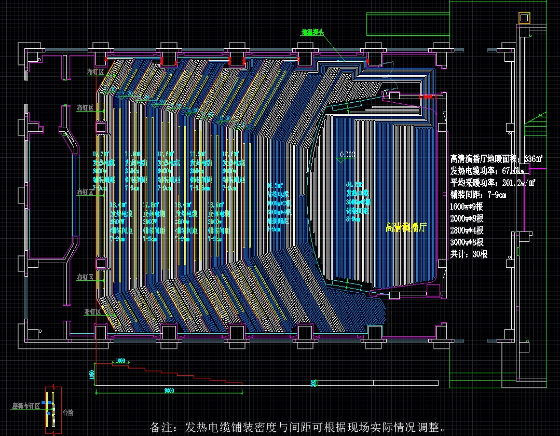Click the 1000 dimension label on step section
This screenshot has height=436, width=560.
pos(120,361)
